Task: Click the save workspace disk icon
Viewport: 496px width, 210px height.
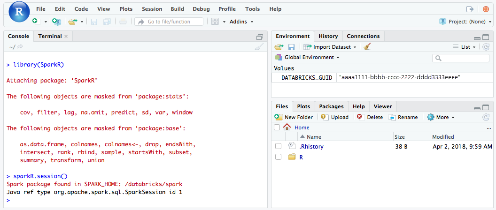Action: point(291,47)
